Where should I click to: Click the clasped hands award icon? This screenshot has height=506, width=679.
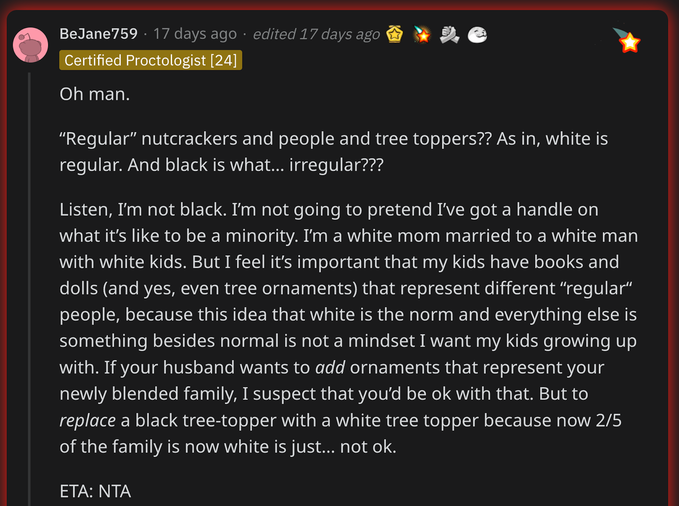[450, 34]
